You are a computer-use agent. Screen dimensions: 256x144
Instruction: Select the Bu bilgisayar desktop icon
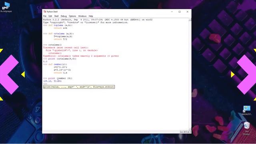click(6, 7)
